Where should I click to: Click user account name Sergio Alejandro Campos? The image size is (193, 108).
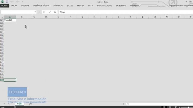click(181, 6)
